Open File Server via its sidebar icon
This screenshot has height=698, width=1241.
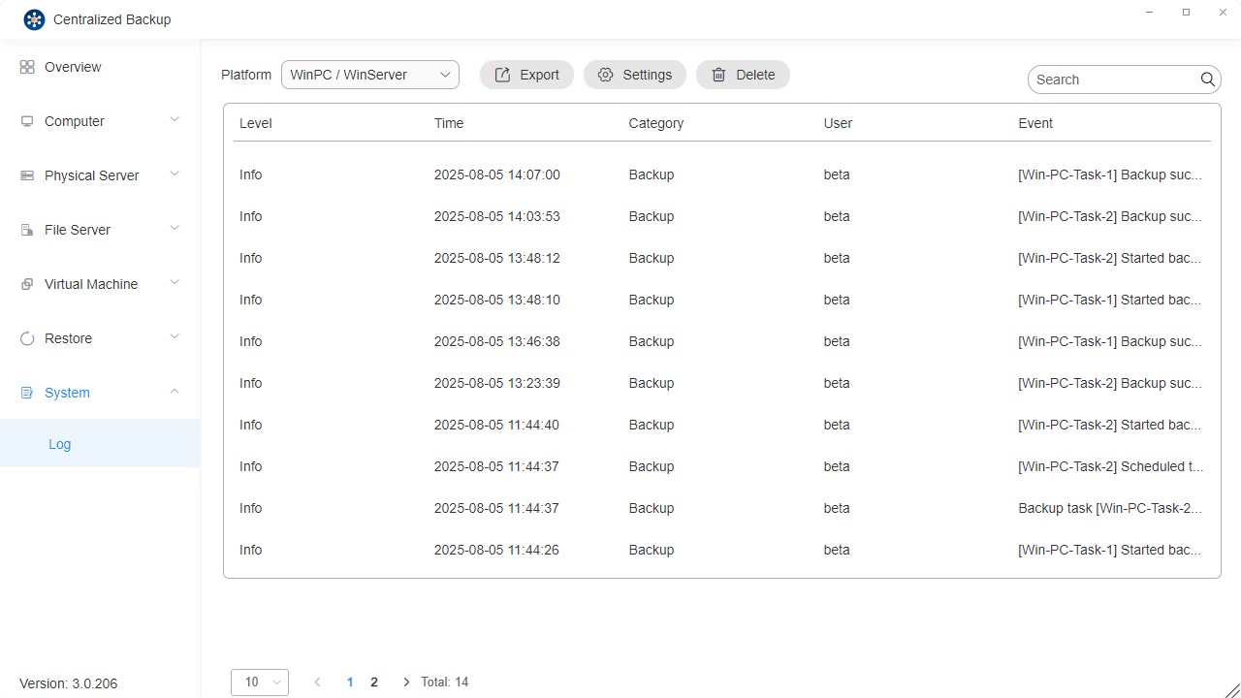click(27, 229)
